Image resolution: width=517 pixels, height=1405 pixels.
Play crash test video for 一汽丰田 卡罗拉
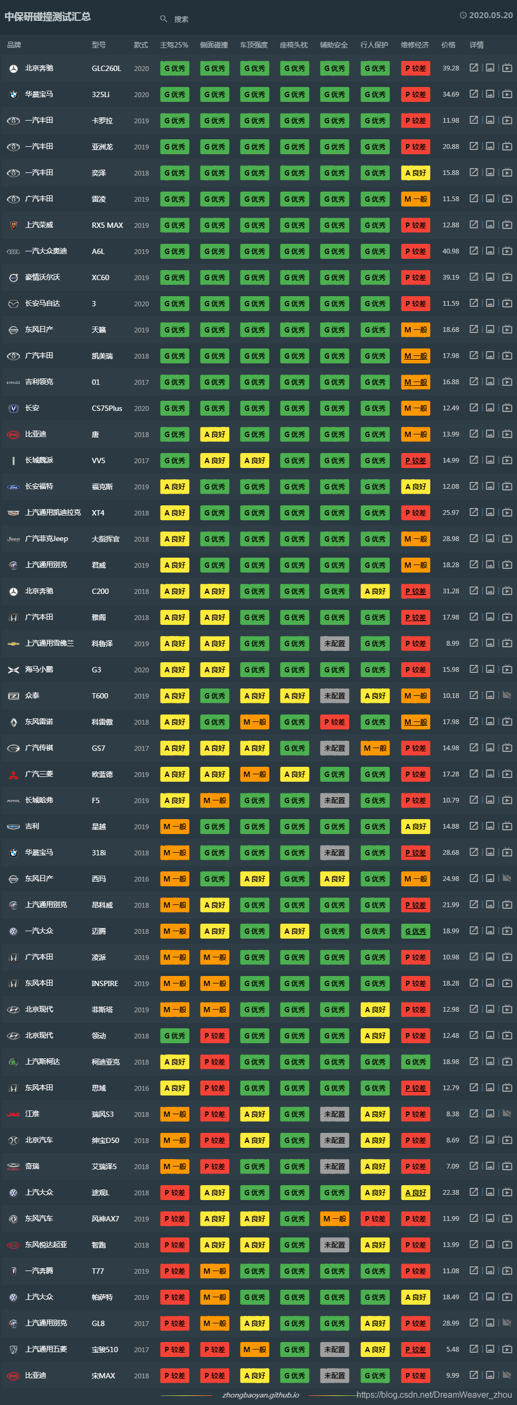coord(507,120)
